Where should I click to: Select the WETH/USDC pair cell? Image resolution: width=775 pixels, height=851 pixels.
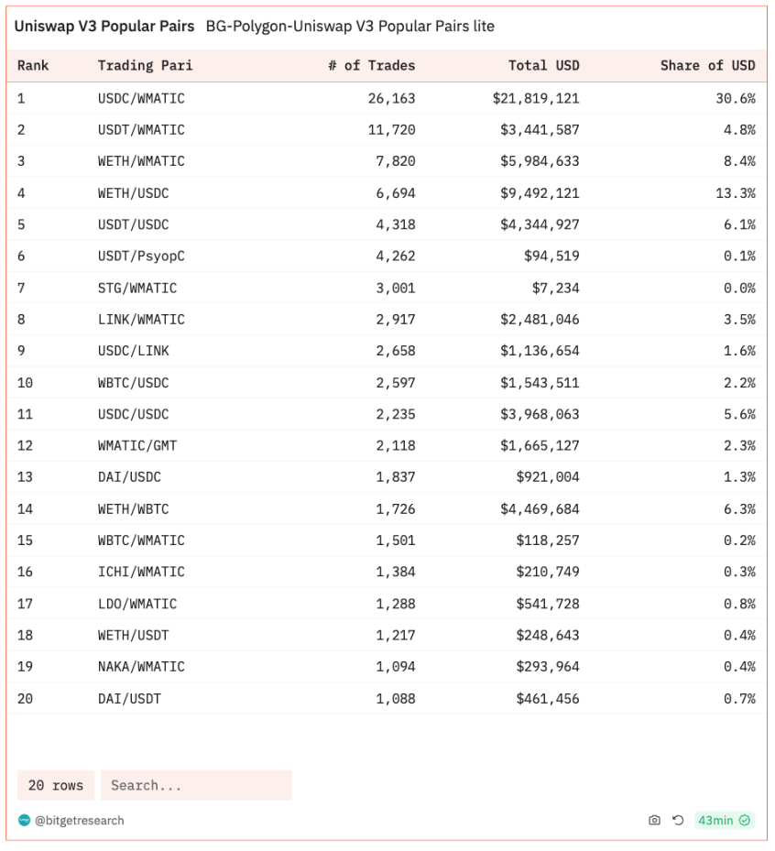point(133,193)
